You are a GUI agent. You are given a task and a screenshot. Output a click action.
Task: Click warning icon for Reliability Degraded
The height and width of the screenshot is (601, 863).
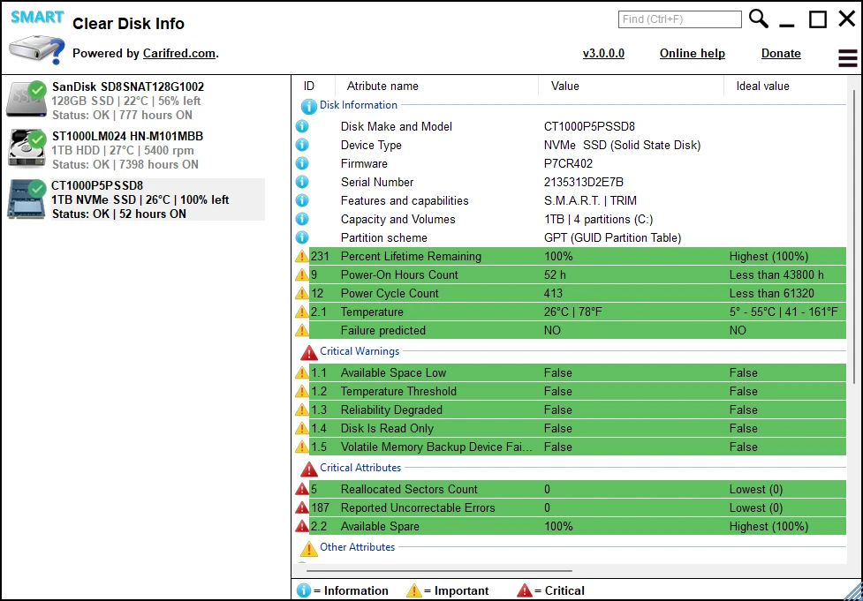[x=302, y=409]
